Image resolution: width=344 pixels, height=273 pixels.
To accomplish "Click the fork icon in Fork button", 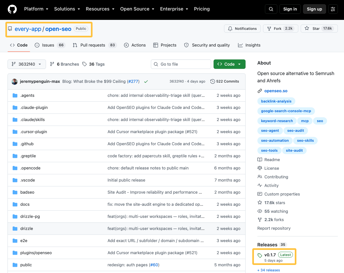I will tap(269, 29).
